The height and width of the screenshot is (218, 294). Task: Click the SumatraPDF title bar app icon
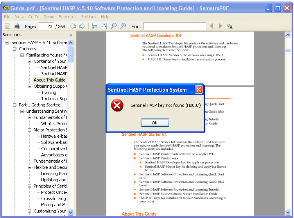click(x=6, y=8)
